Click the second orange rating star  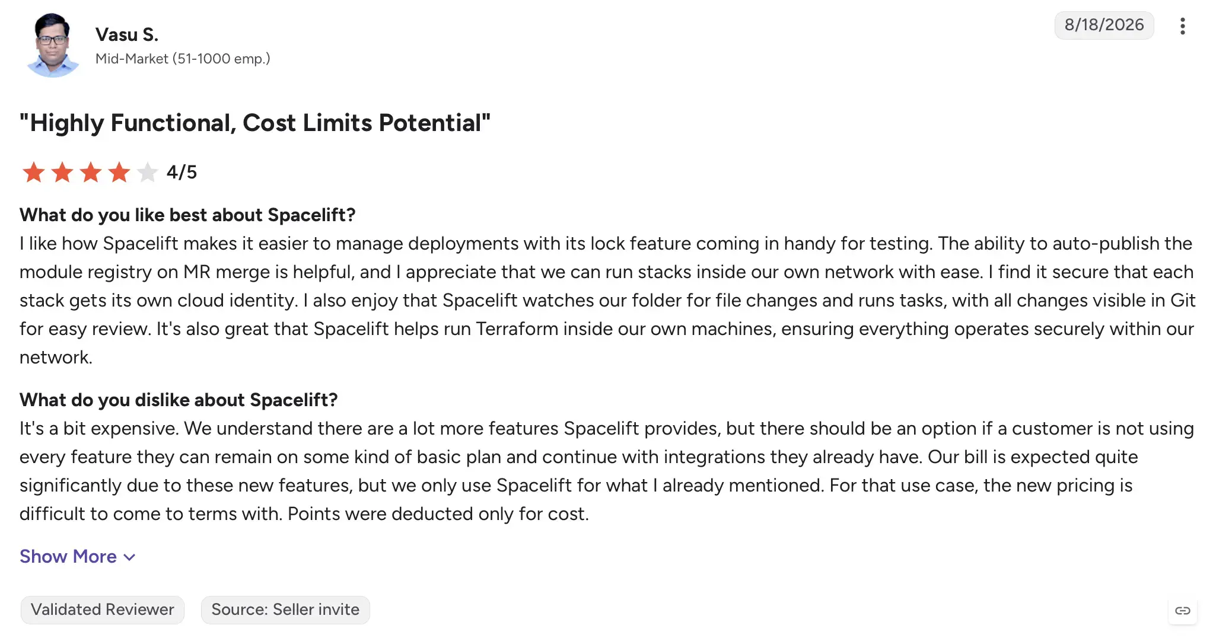pyautogui.click(x=62, y=173)
